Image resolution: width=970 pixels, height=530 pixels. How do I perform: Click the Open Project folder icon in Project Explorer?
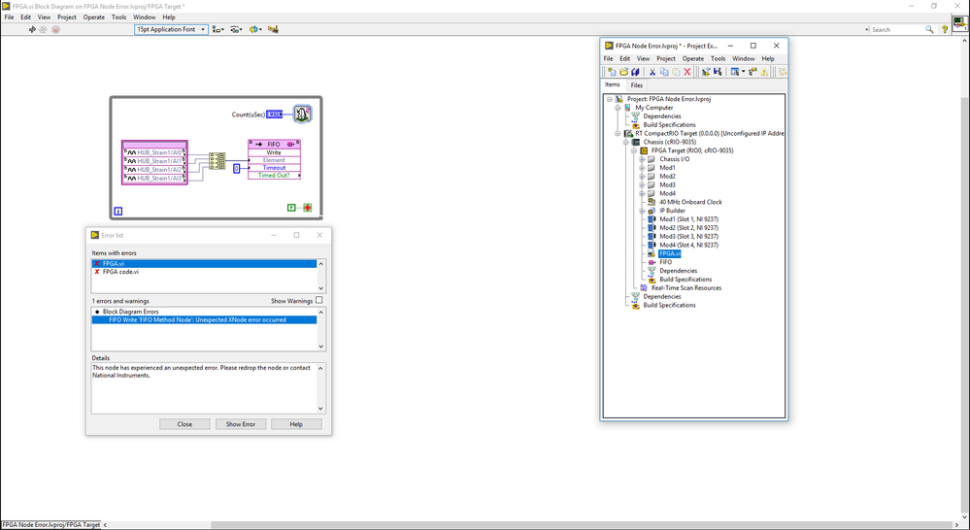[x=623, y=72]
